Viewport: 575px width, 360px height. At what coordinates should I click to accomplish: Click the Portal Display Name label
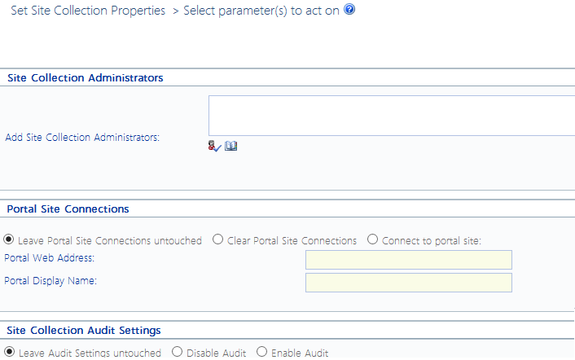(50, 281)
